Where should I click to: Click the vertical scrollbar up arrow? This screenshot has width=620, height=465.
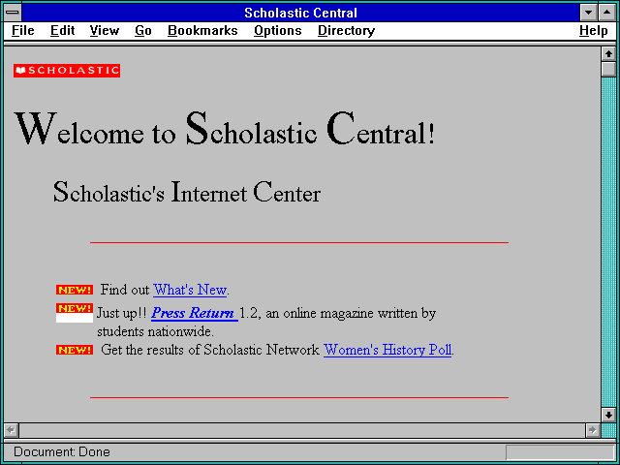(608, 54)
